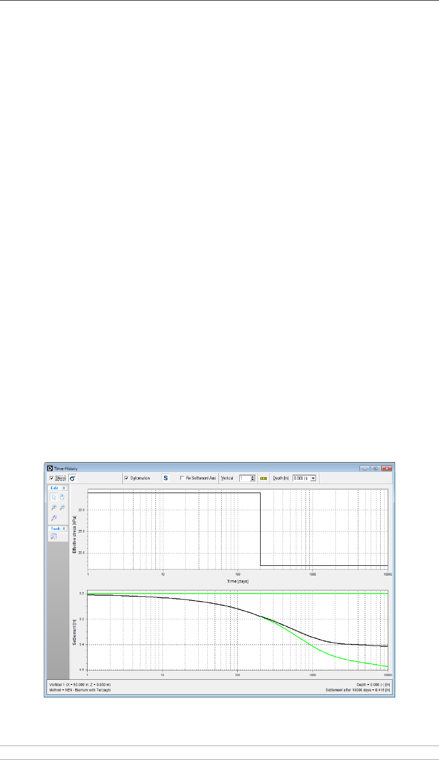Click the Vertical spinner arrows

253,478
